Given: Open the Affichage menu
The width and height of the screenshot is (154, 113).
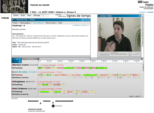Looking at the screenshot, I should [37, 15].
